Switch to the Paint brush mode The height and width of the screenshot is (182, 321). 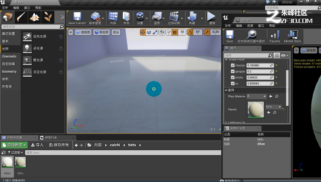click(x=21, y=17)
